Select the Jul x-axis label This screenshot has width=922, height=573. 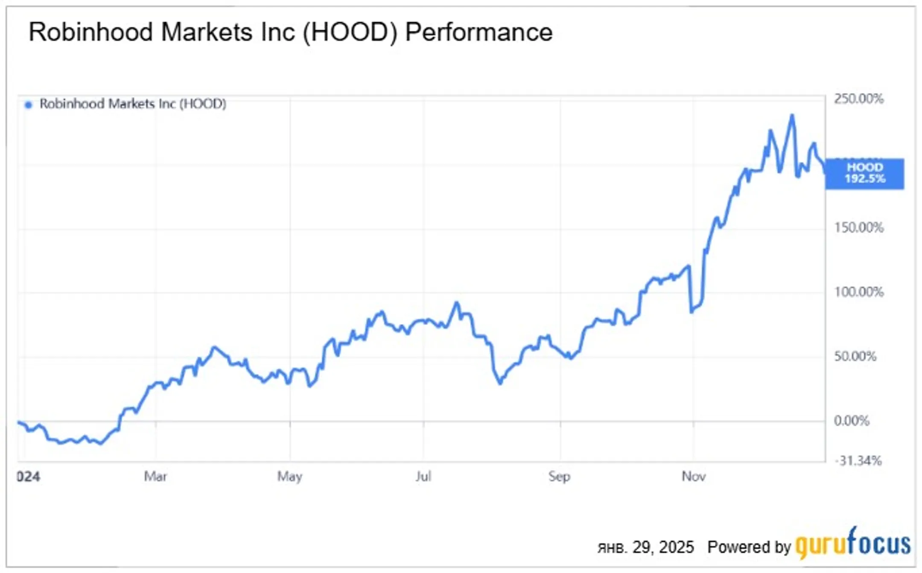tap(423, 476)
